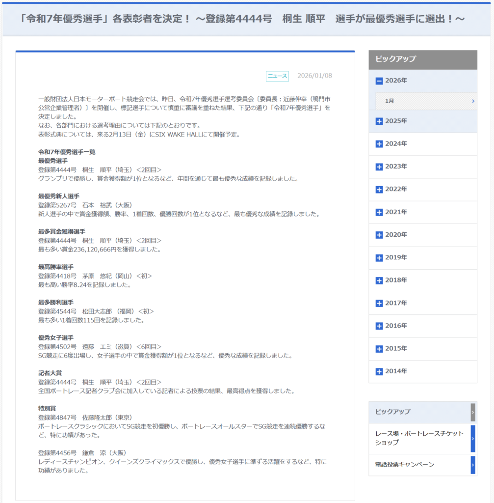Open 電話投票キャンペーン link
494x503 pixels.
tap(404, 465)
